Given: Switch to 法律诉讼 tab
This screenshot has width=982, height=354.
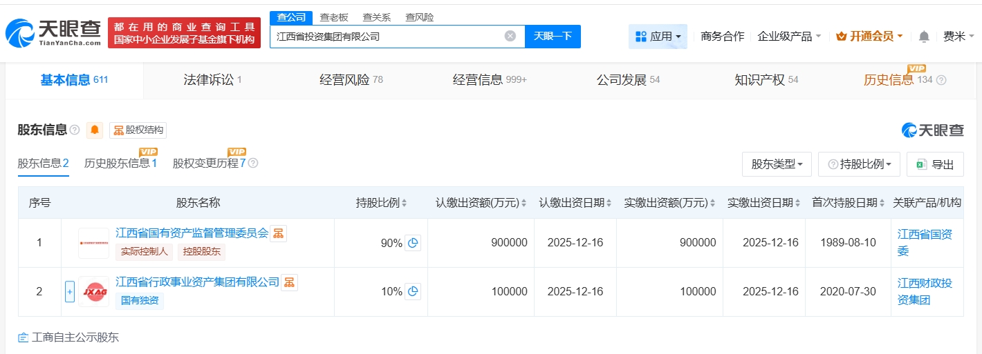Looking at the screenshot, I should click(212, 80).
